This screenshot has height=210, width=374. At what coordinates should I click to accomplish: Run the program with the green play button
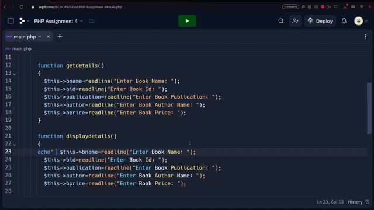[x=187, y=21]
